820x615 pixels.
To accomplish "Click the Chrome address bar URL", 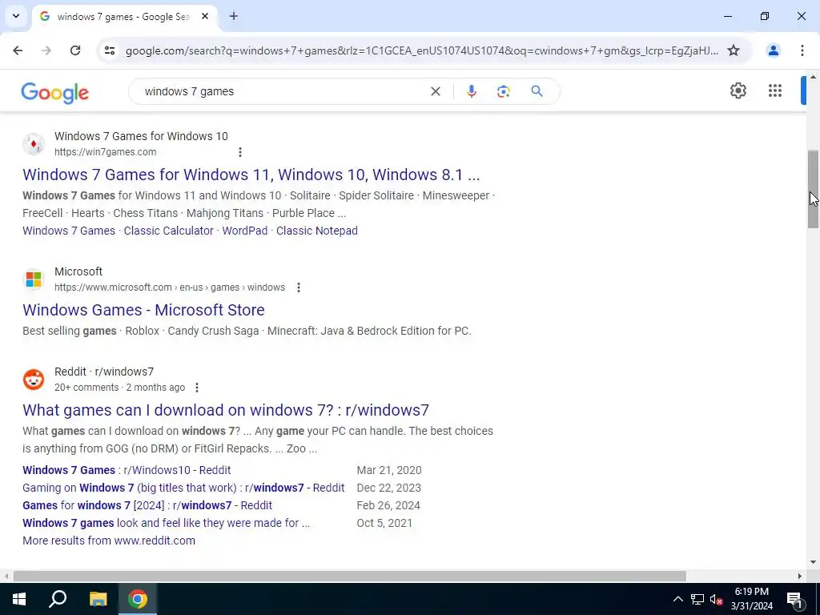I will point(421,50).
